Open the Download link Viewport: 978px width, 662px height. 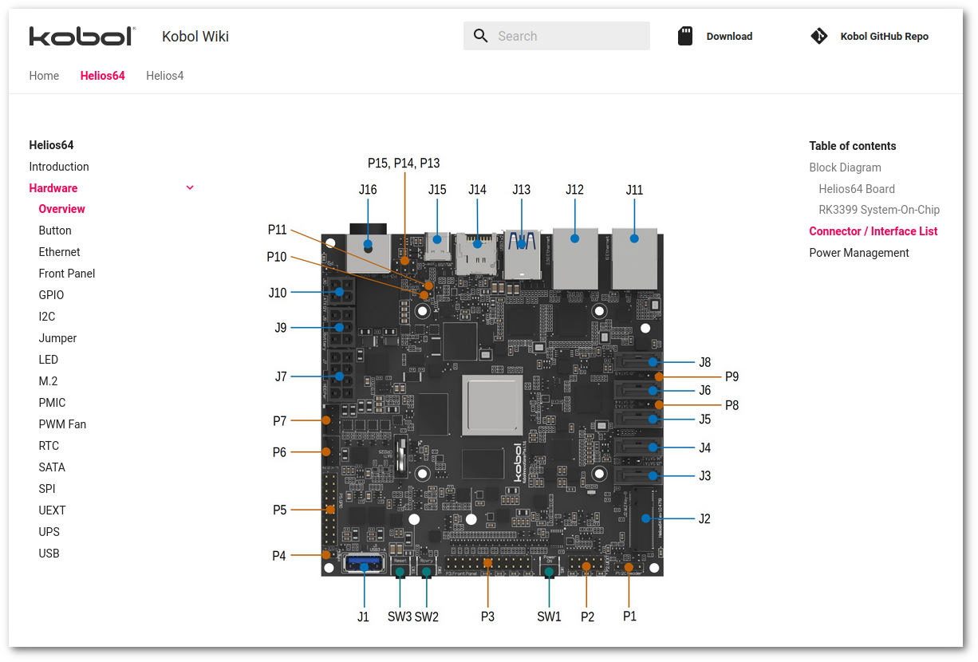(729, 36)
